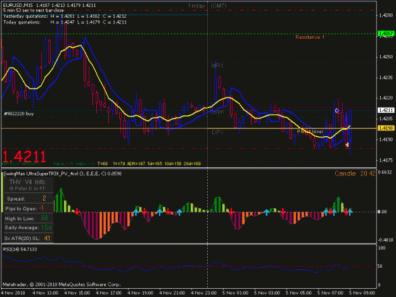Click the 'Candle 20:42' timer label
The width and height of the screenshot is (396, 297).
point(355,174)
